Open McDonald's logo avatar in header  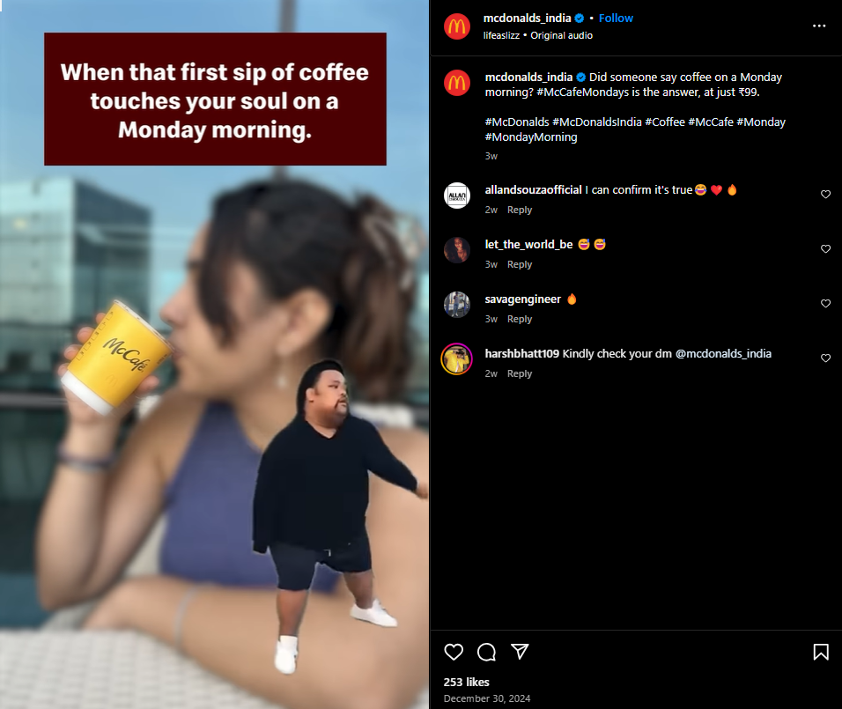[x=457, y=26]
